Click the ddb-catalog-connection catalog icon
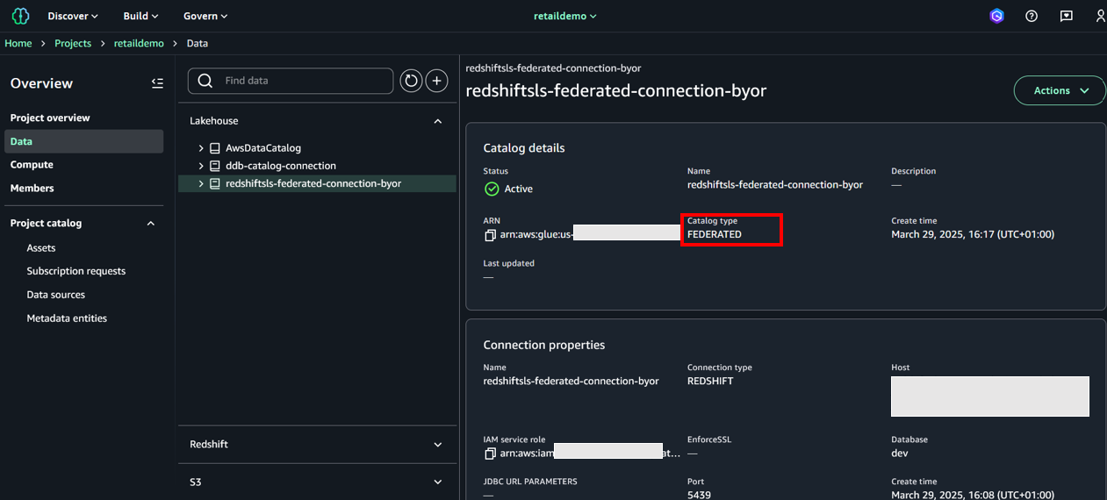This screenshot has width=1107, height=500. pyautogui.click(x=214, y=166)
